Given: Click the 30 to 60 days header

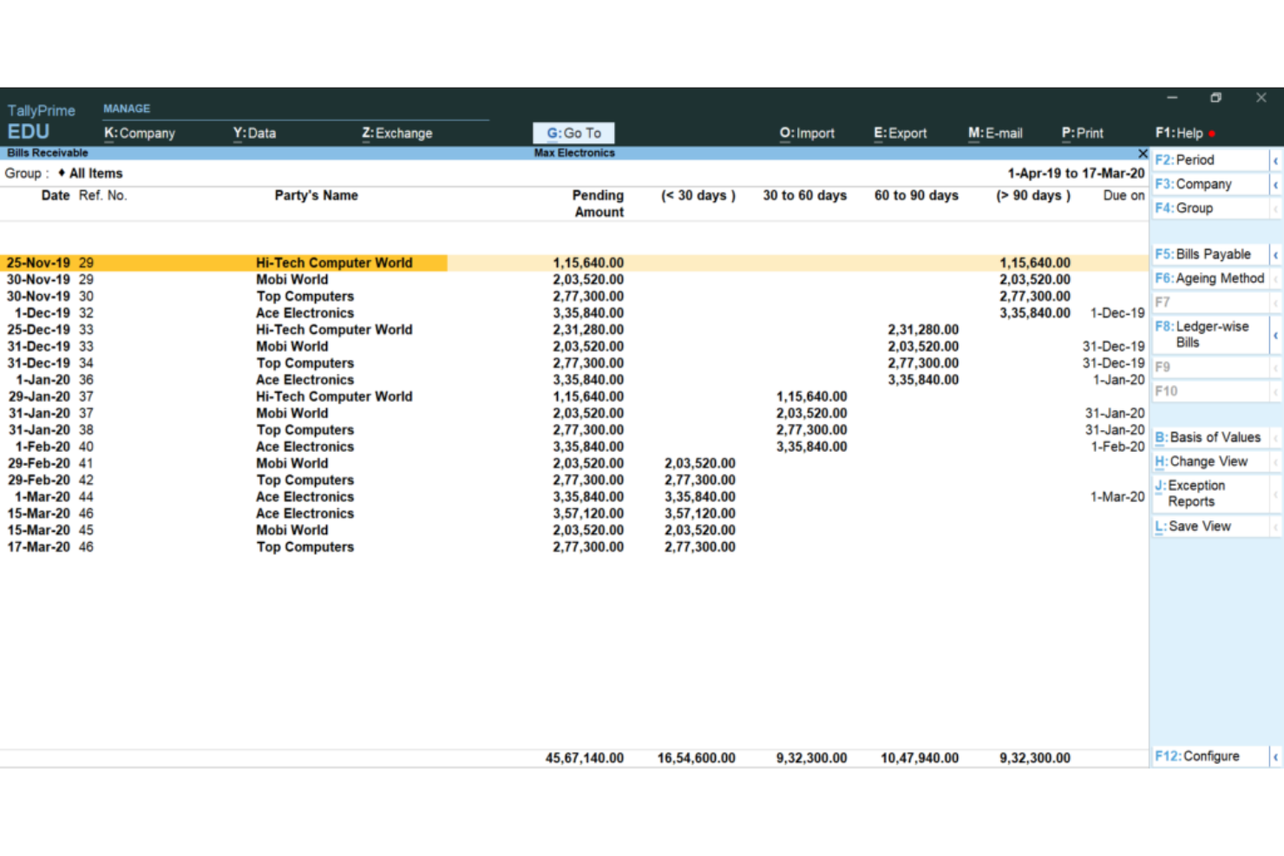Looking at the screenshot, I should coord(805,196).
